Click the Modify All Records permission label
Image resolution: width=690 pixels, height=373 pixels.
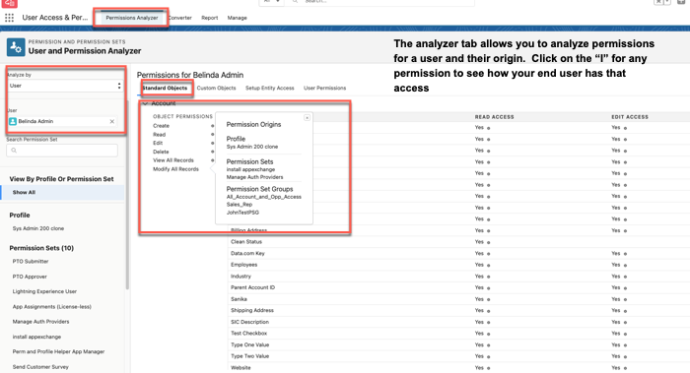point(175,169)
